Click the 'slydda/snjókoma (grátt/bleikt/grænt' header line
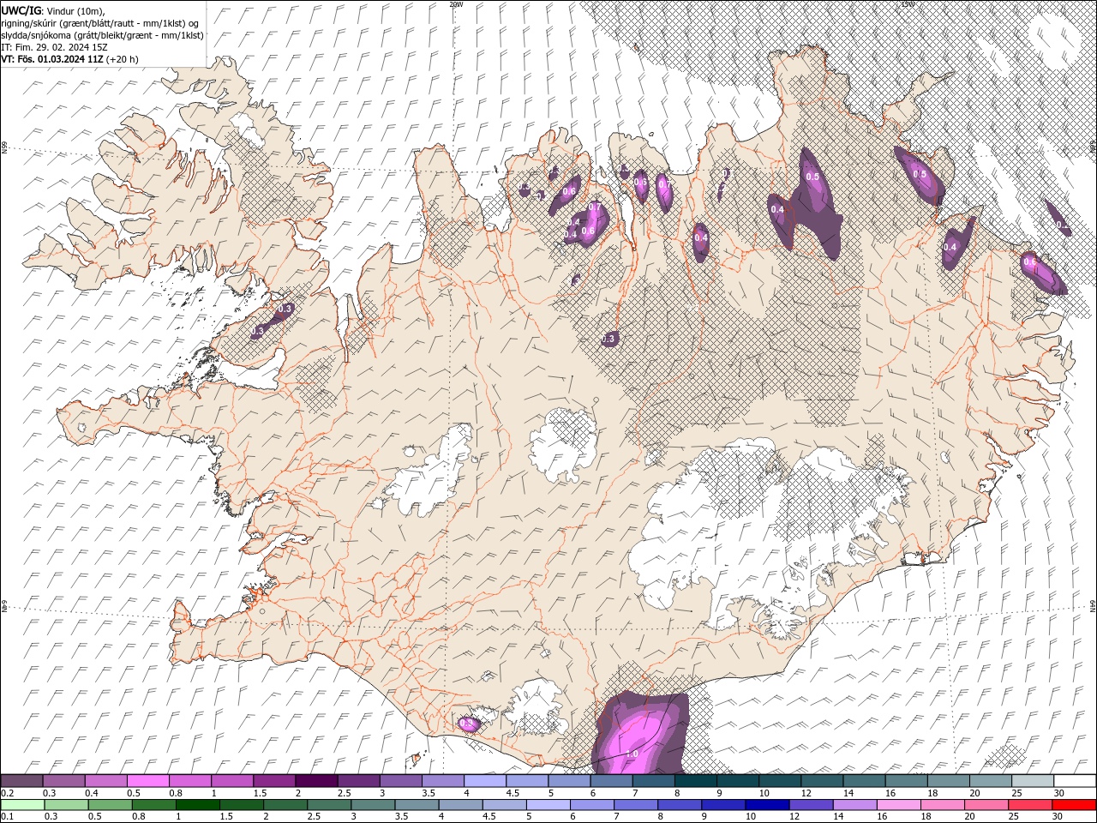This screenshot has height=823, width=1097. pyautogui.click(x=103, y=35)
